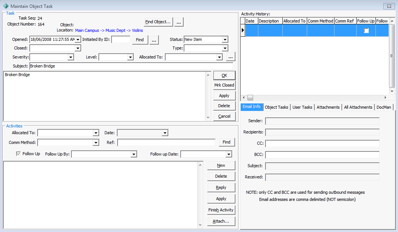Image resolution: width=398 pixels, height=232 pixels.
Task: Click the ellipsis button next to task Allocated To
Action: pos(231,57)
